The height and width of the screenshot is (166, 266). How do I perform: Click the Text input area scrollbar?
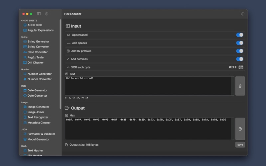tap(232, 86)
